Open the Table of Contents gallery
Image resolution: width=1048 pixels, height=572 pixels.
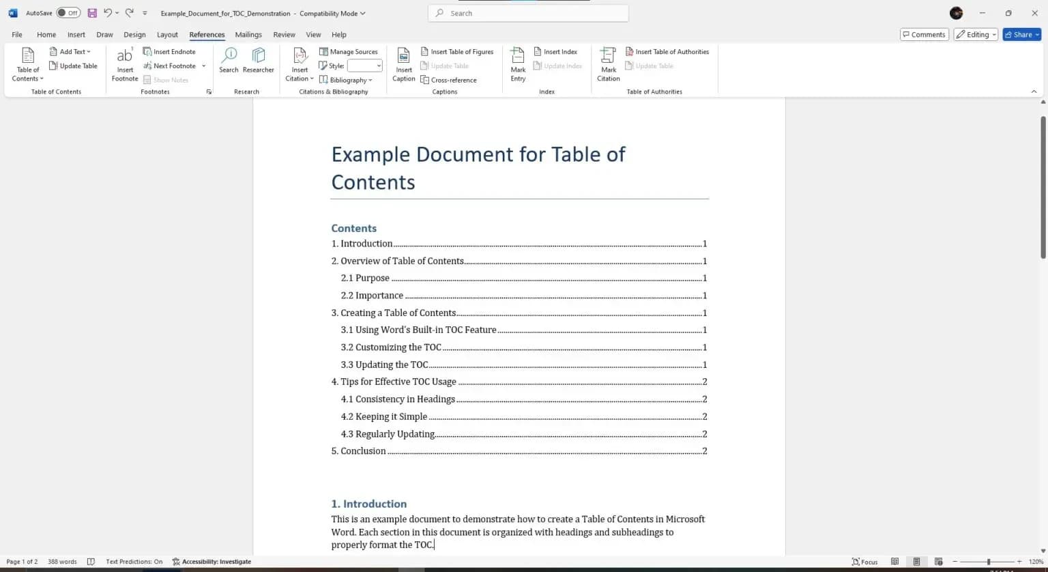[27, 65]
